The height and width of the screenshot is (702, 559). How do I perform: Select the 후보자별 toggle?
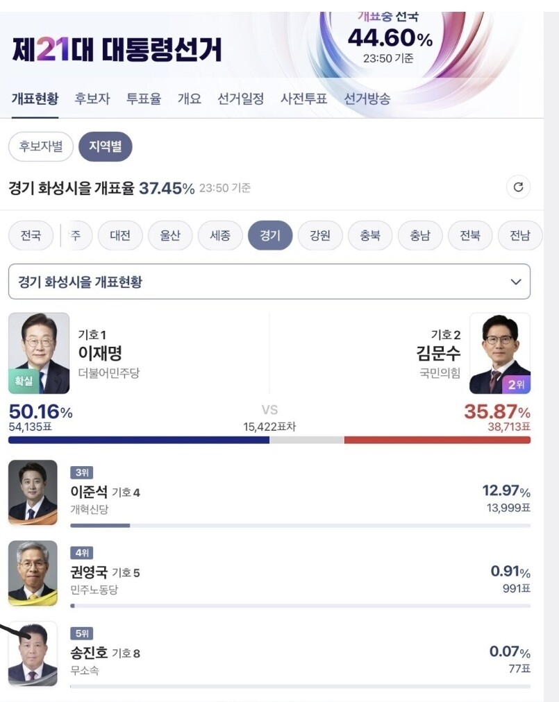(x=40, y=146)
